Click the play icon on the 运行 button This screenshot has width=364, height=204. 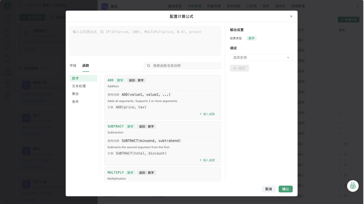(x=235, y=68)
